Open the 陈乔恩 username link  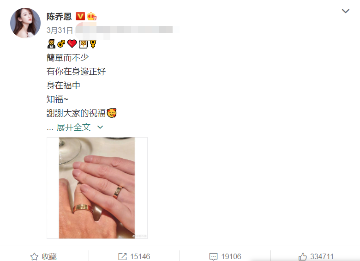point(59,17)
